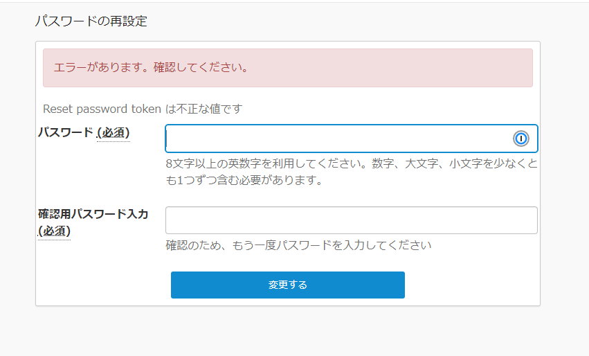
Task: Click the 'Reset password token' error text
Action: coord(102,109)
